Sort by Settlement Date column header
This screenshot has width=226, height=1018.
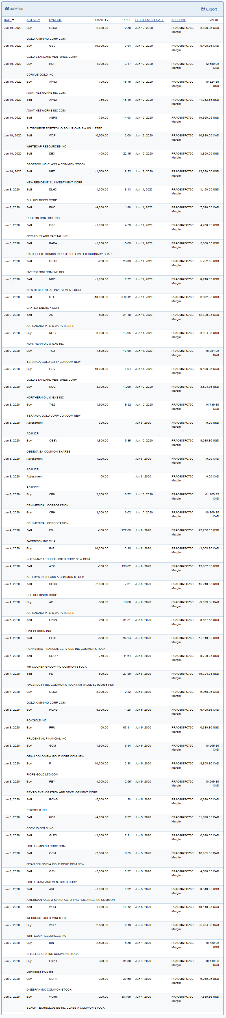(149, 20)
